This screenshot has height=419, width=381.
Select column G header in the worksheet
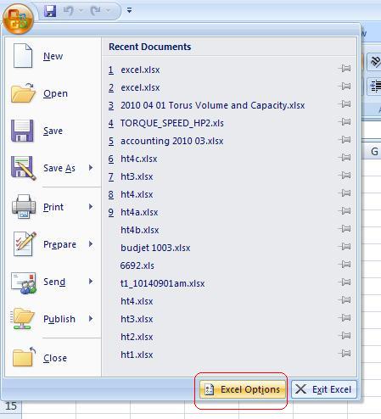[x=373, y=152]
